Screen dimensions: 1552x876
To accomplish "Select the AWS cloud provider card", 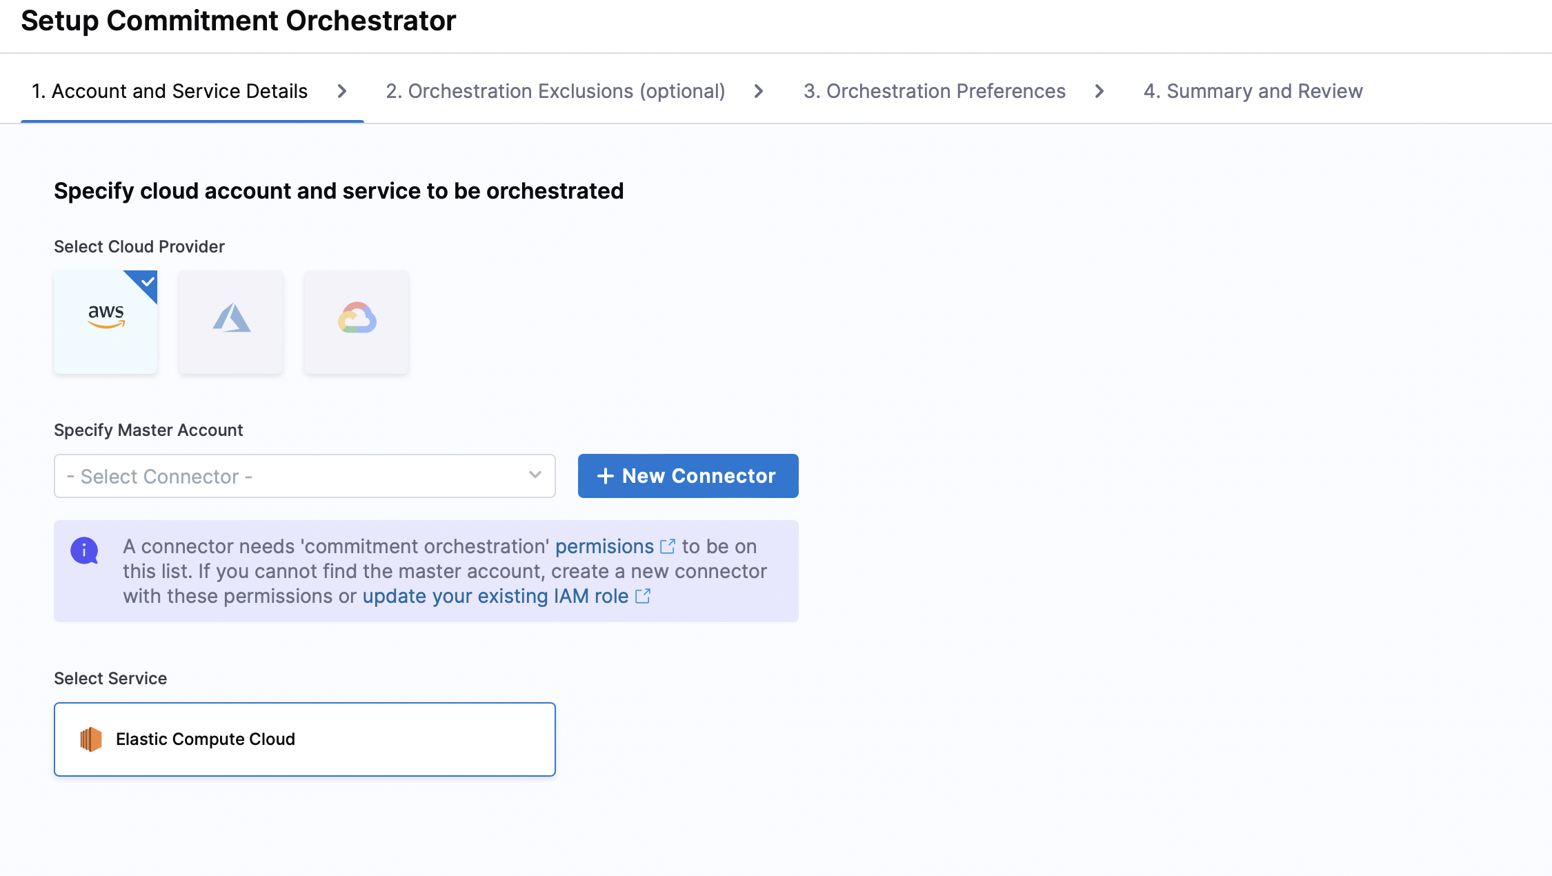I will [106, 322].
